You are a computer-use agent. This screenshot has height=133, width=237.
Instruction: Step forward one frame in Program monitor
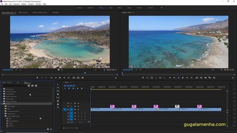[187, 78]
